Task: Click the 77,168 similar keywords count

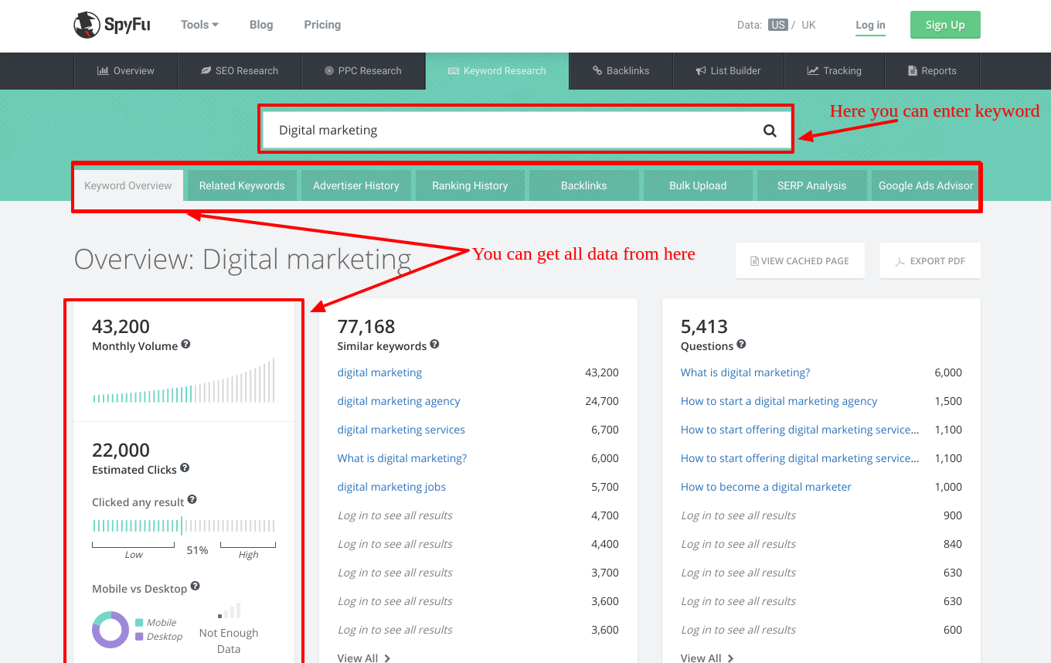Action: click(x=366, y=327)
